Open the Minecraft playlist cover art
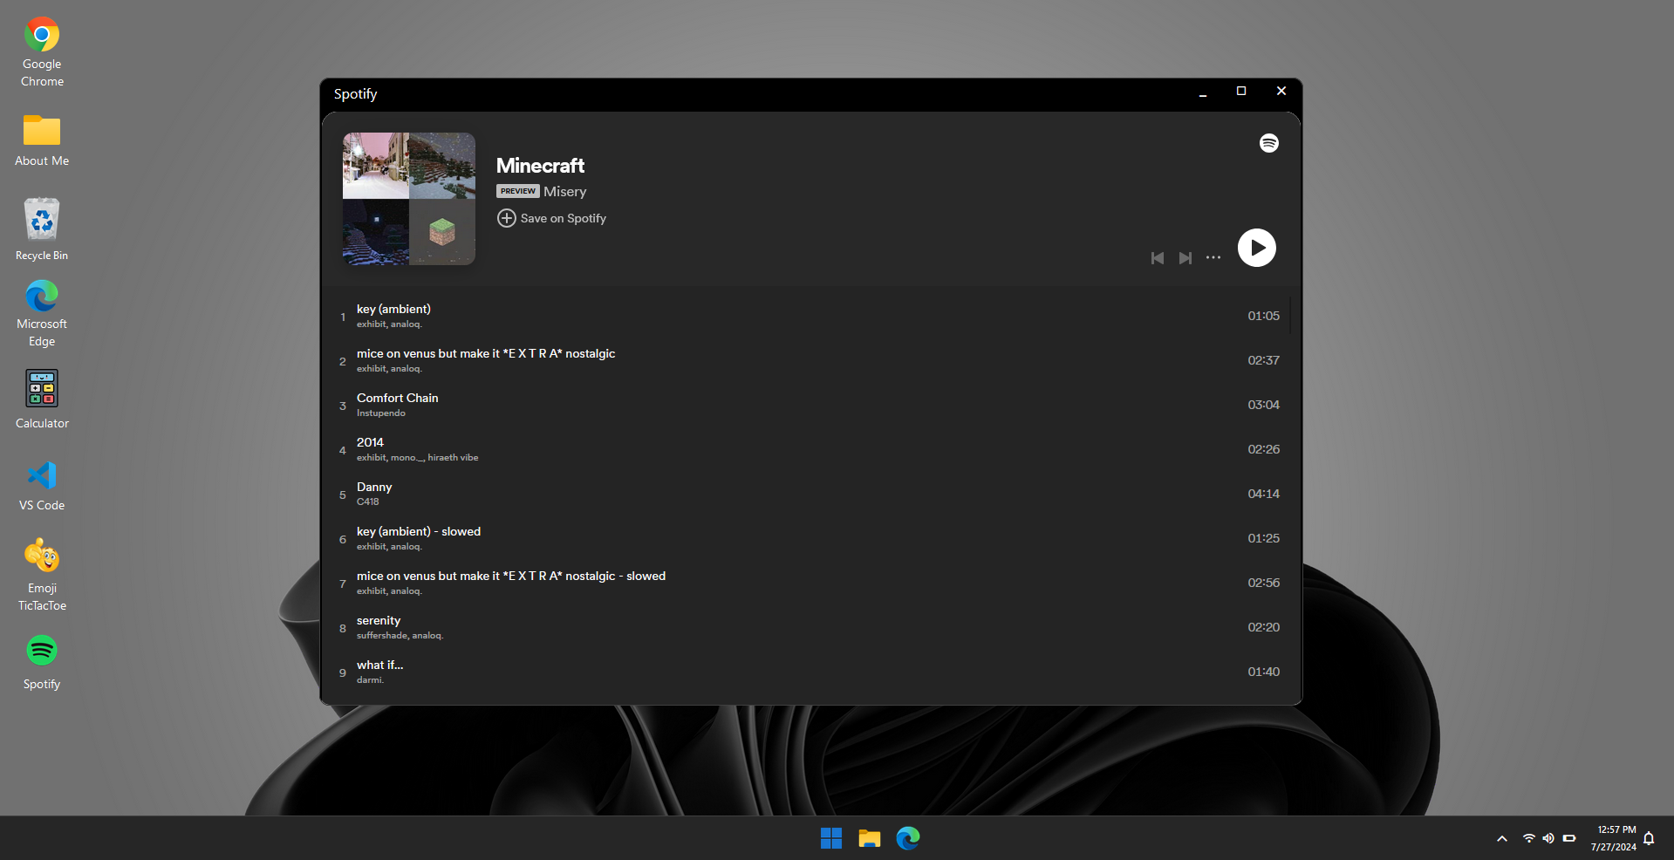Screen dimensions: 1674x860 (409, 199)
